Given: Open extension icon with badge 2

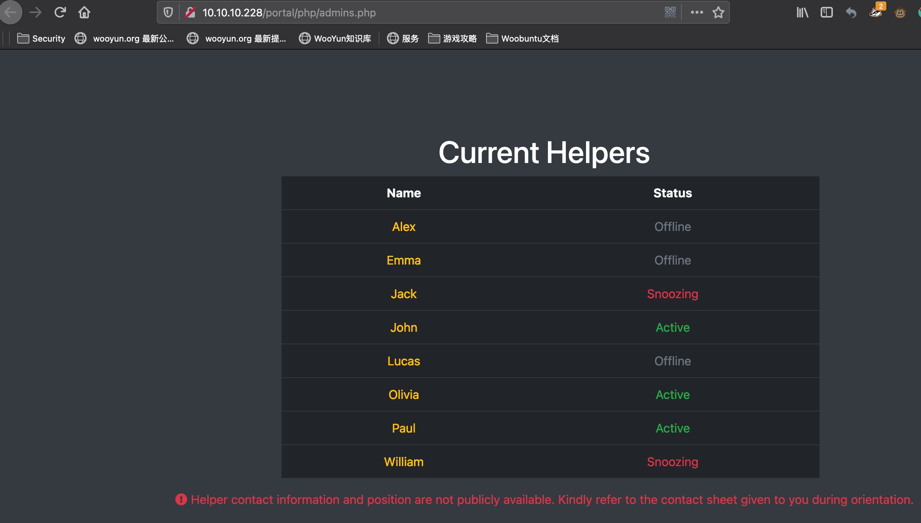Looking at the screenshot, I should click(876, 13).
